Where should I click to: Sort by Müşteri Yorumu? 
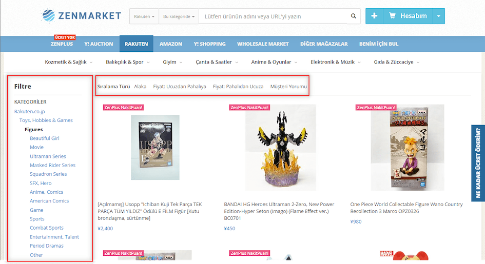coord(288,87)
